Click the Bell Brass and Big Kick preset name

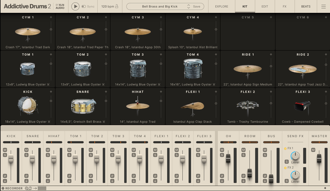(160, 6)
